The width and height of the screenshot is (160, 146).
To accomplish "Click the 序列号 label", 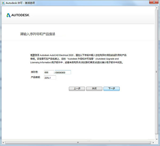I will pos(34,72).
